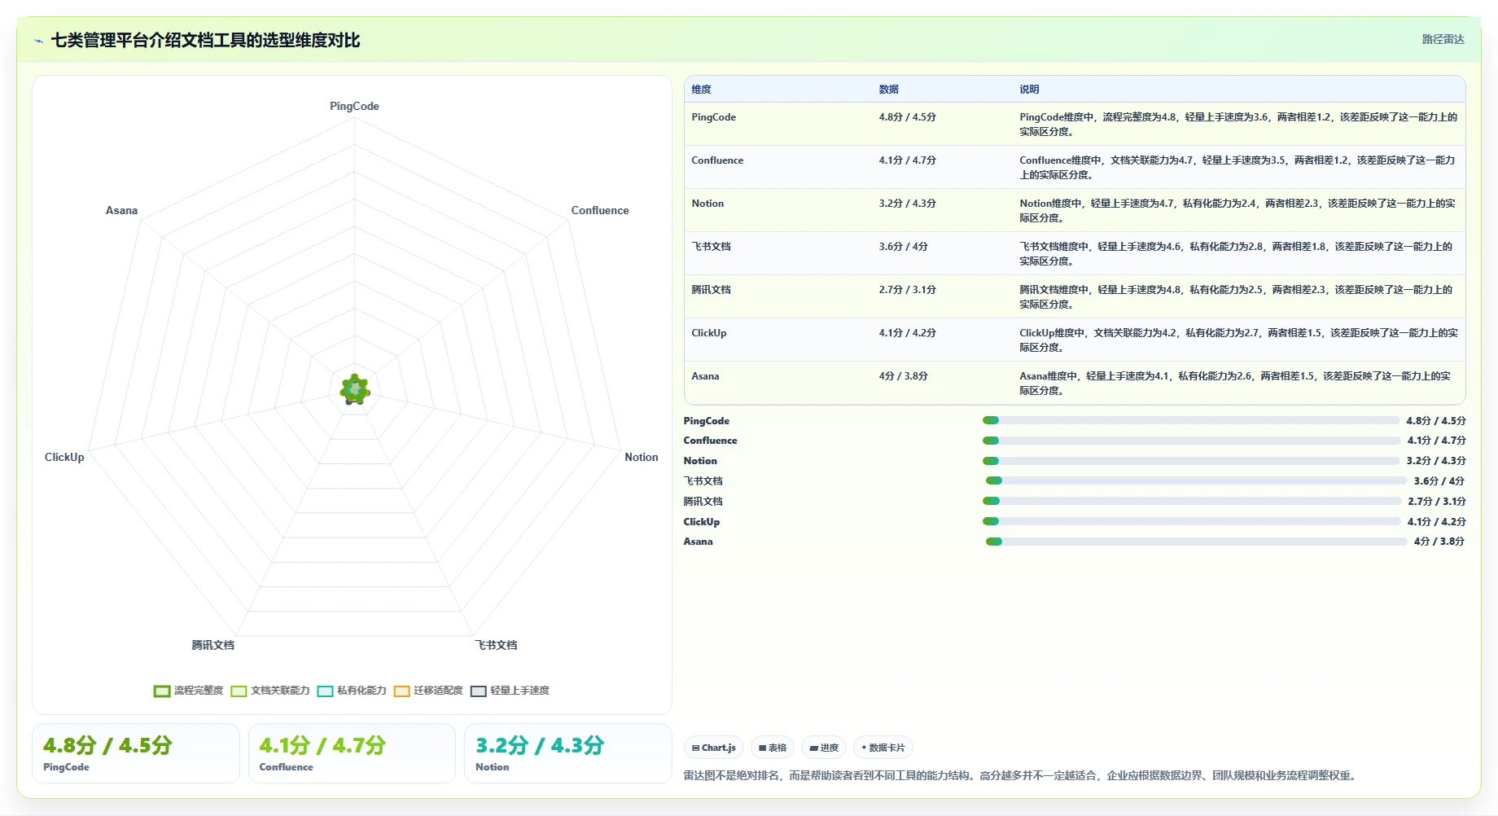Viewport: 1498px width, 816px height.
Task: Open the PingCode stat card
Action: coord(136,753)
